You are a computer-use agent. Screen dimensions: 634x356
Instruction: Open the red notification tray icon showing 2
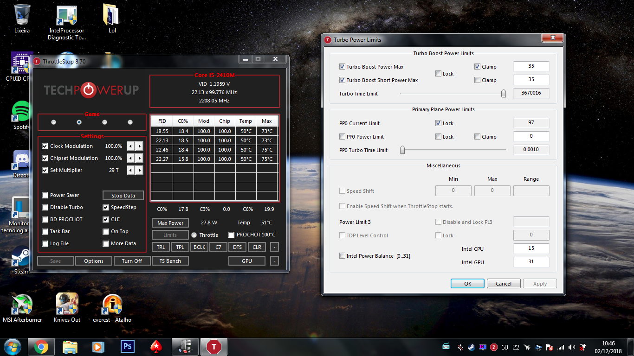(494, 347)
